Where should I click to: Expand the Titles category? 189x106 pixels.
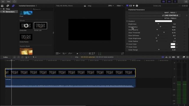pyautogui.click(x=1, y=9)
